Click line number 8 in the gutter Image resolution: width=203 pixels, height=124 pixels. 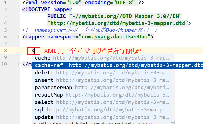(x=5, y=50)
